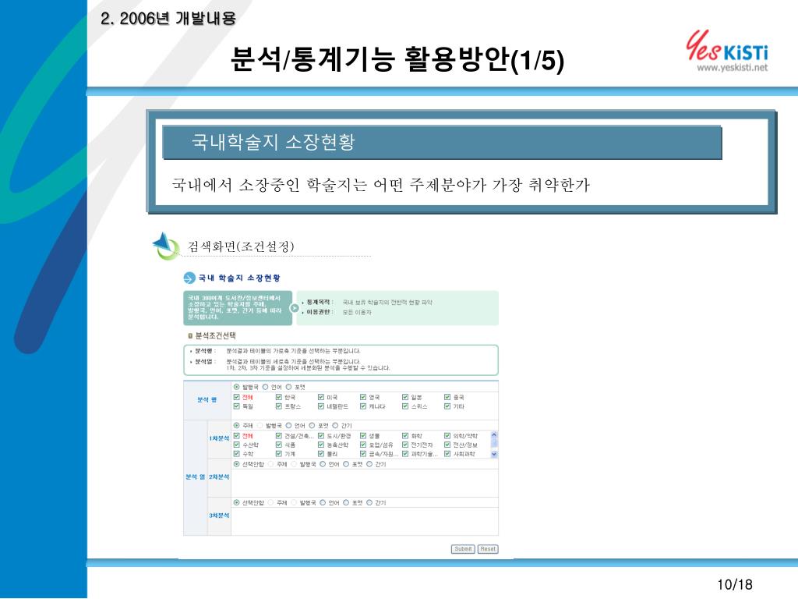Uncheck the 프랑스 checkbox
This screenshot has width=798, height=599.
(x=279, y=406)
